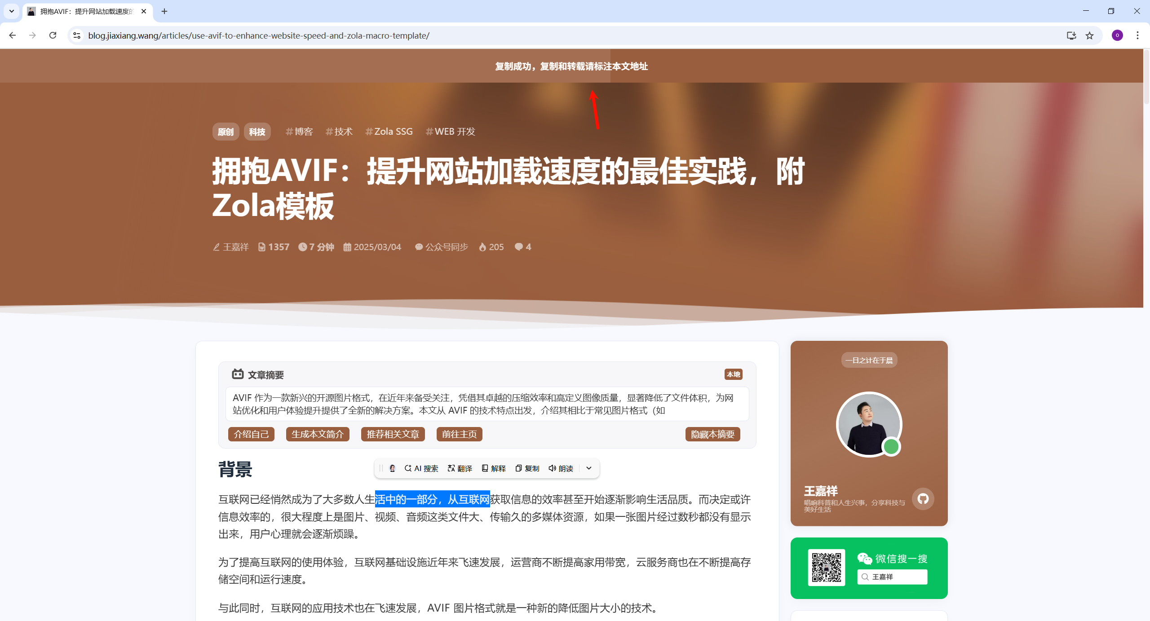1150x621 pixels.
Task: Close the 拥抱AVIF tab
Action: click(x=144, y=11)
